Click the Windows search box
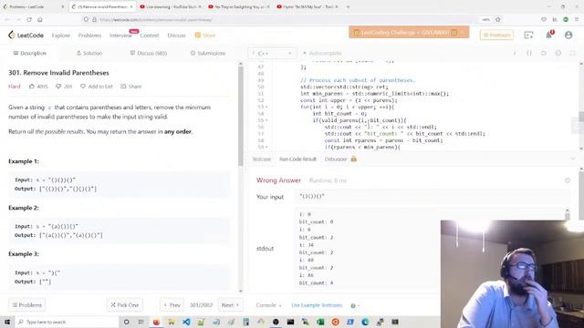 (67, 322)
